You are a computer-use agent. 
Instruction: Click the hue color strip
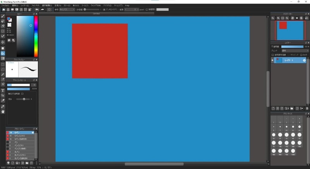click(36, 36)
